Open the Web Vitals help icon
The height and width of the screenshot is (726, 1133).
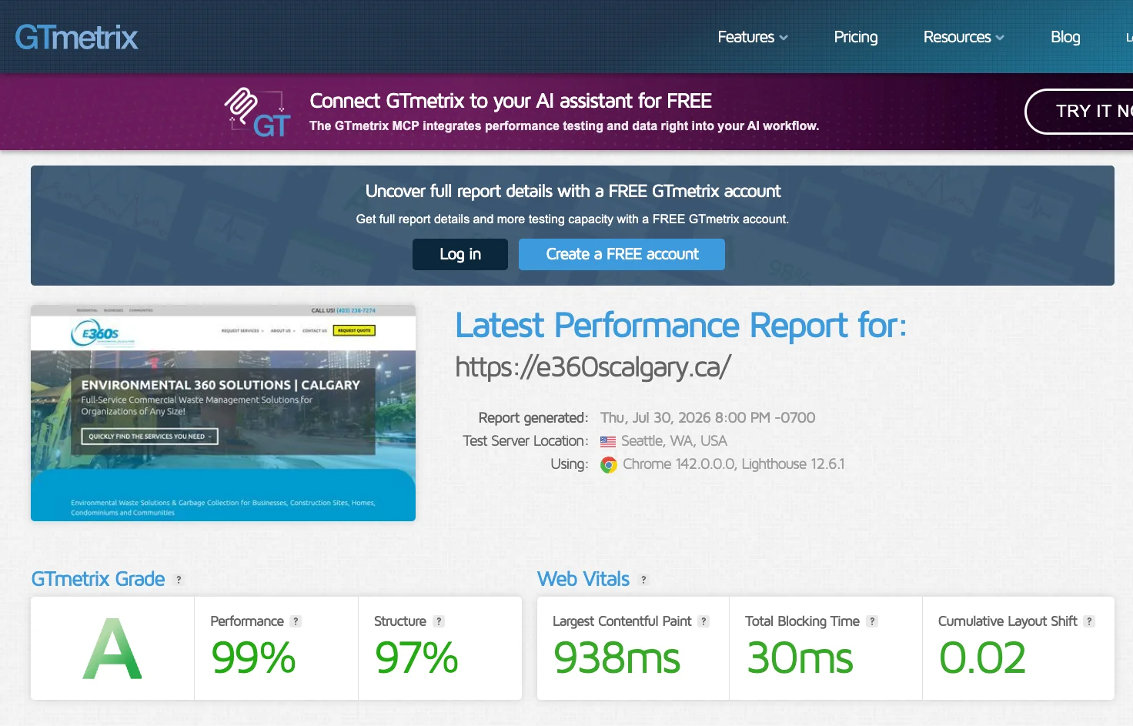coord(643,580)
